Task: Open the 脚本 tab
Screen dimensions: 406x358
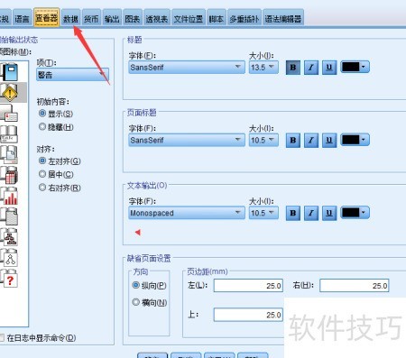Action: (x=217, y=19)
